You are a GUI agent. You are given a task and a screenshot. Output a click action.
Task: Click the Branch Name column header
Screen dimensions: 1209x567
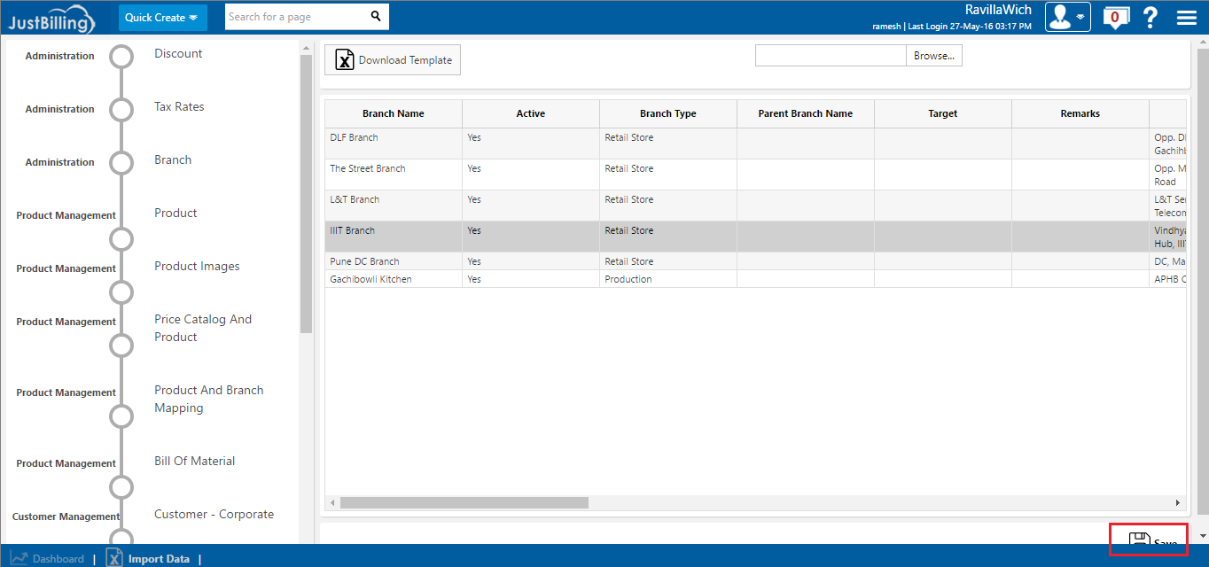(393, 113)
